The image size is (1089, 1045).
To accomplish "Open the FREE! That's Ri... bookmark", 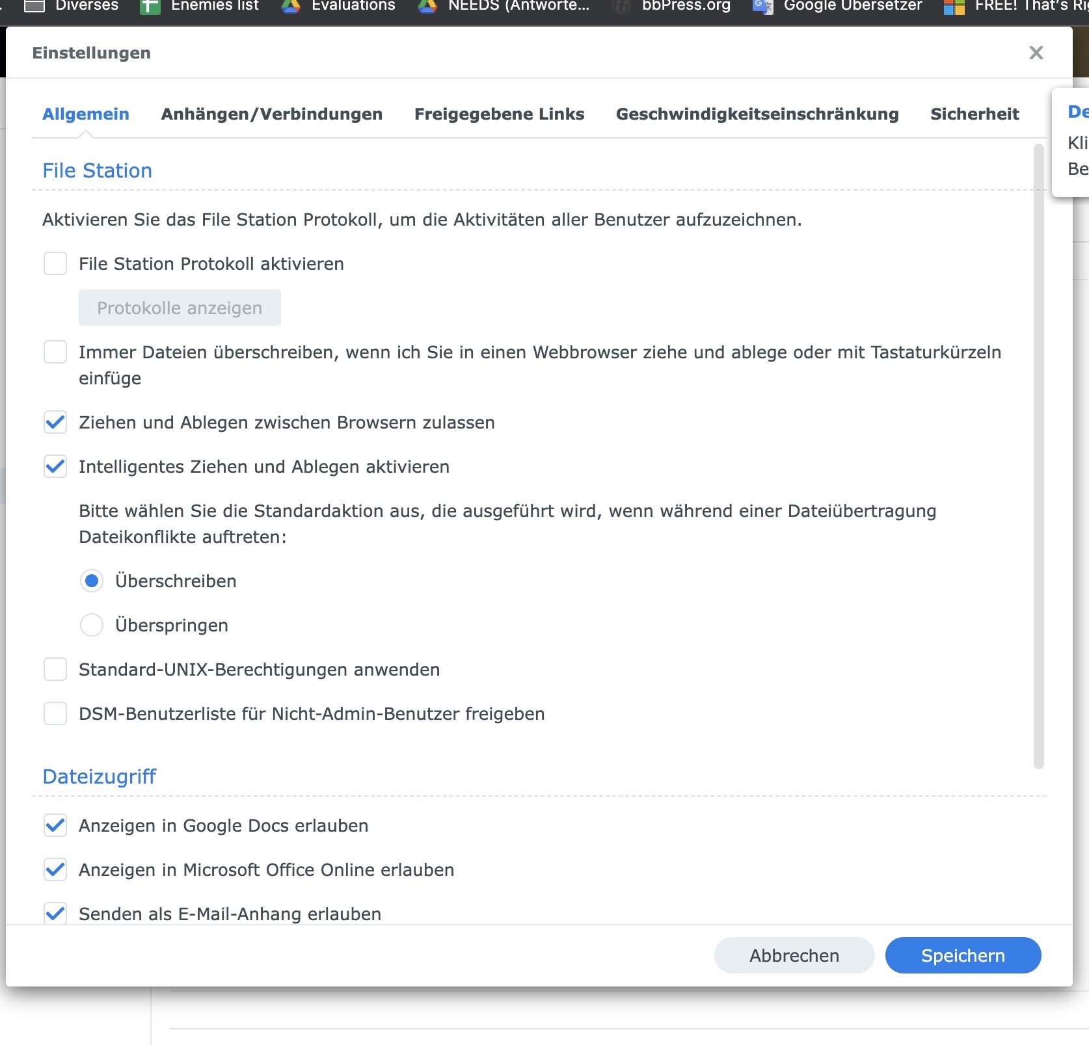I will click(x=1016, y=7).
